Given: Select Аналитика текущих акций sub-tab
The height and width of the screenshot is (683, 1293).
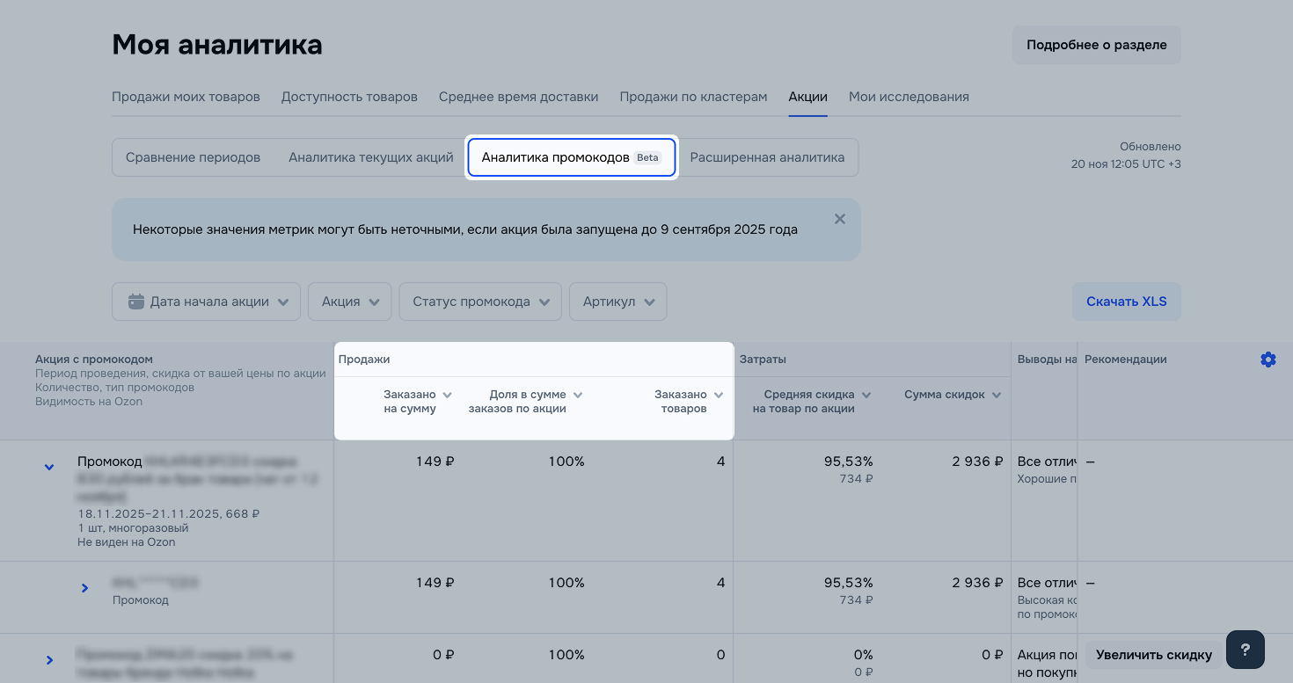Looking at the screenshot, I should tap(370, 157).
